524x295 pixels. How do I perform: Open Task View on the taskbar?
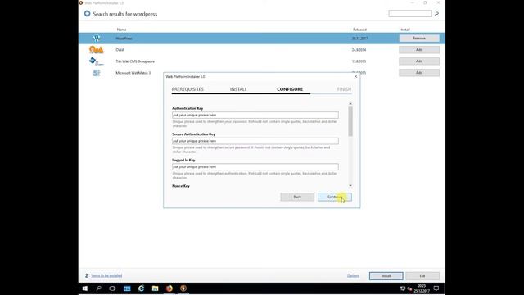coord(113,288)
